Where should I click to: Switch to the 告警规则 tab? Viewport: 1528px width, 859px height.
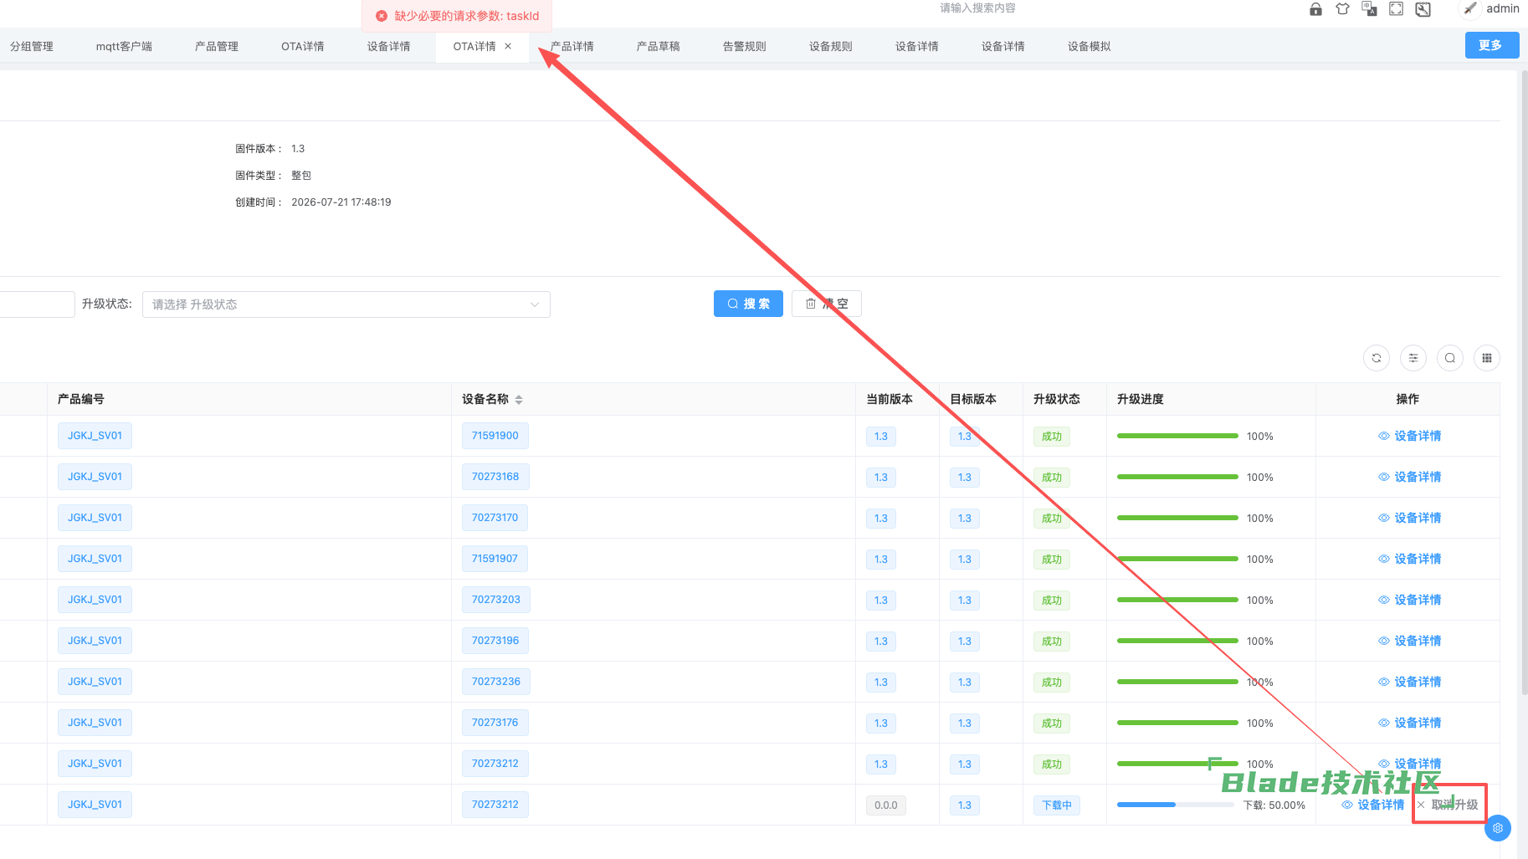(x=745, y=47)
